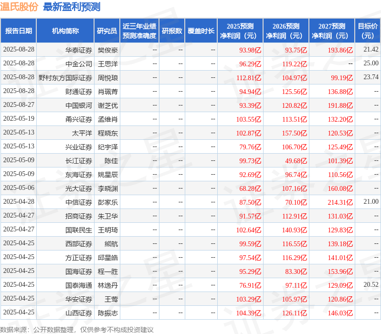This screenshot has height=334, width=381.
Task: Click 光大证券 institution name
Action: click(x=78, y=189)
